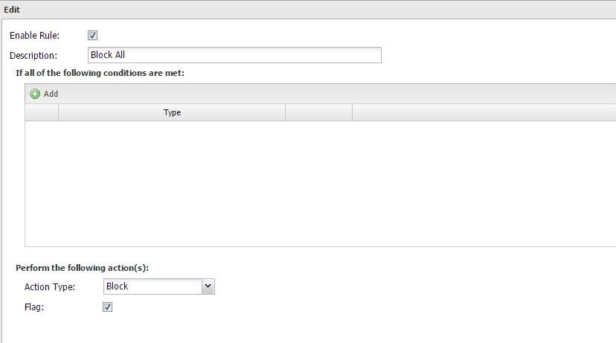The width and height of the screenshot is (616, 343).
Task: Focus the Description input containing "Block All"
Action: [x=234, y=55]
